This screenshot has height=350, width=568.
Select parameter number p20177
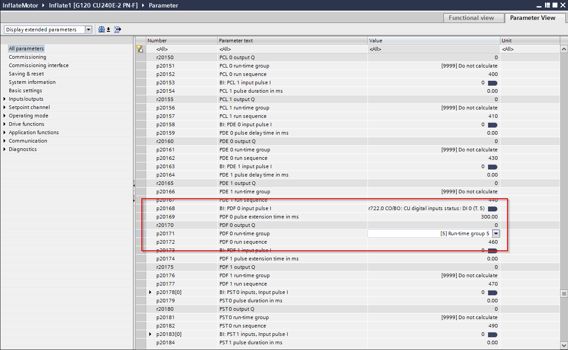click(165, 284)
